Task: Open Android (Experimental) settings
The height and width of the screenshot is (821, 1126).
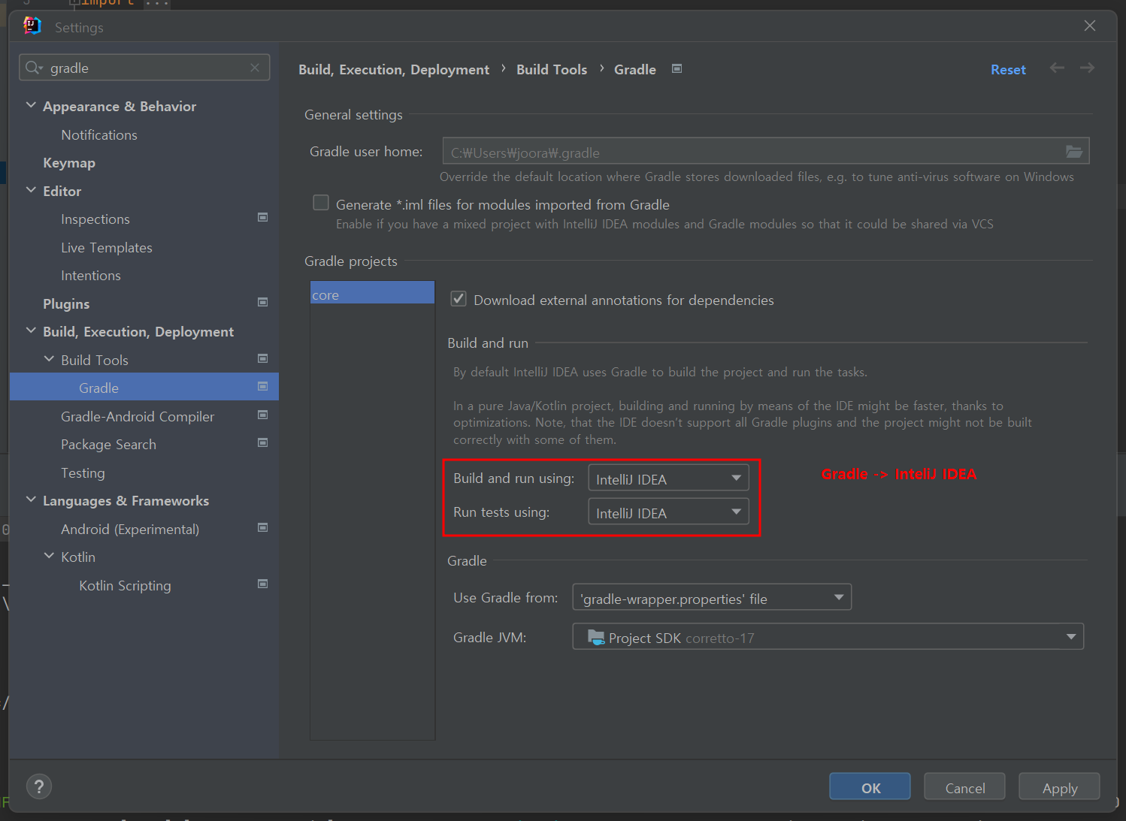Action: pos(130,530)
